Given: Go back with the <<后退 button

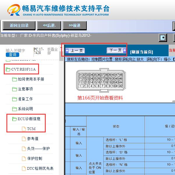Looking at the screenshot, I should point(49,25).
